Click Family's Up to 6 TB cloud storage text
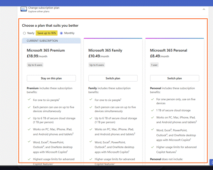 pyautogui.click(x=116, y=120)
